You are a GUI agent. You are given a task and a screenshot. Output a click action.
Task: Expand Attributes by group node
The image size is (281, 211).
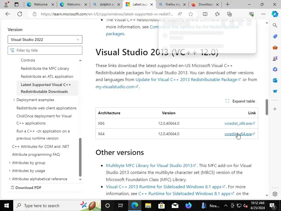coord(10,163)
